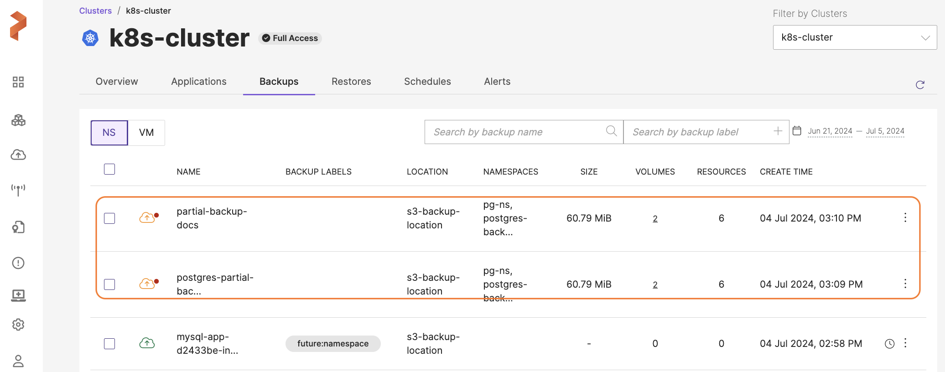Image resolution: width=945 pixels, height=372 pixels.
Task: Click the calendar icon beside date range
Action: (797, 131)
